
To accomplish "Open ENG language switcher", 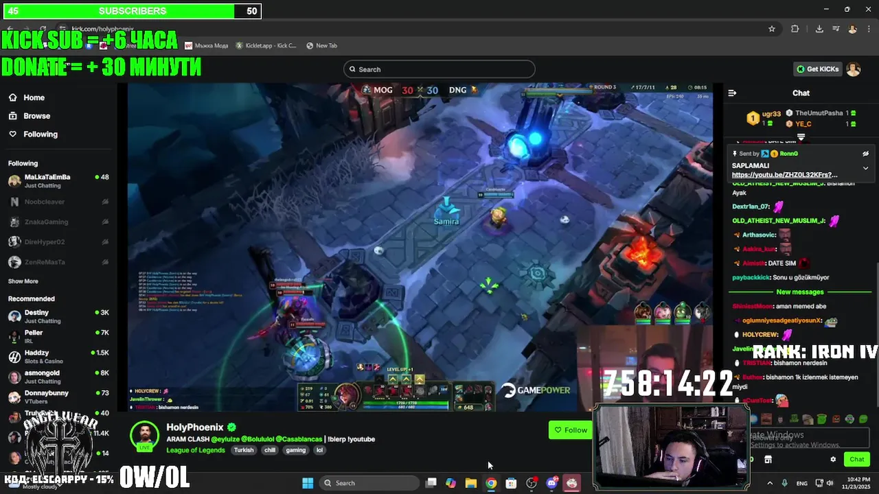I will pyautogui.click(x=801, y=483).
